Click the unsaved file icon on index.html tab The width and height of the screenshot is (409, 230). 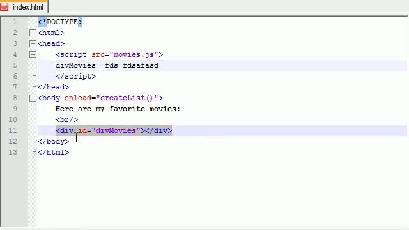point(4,7)
